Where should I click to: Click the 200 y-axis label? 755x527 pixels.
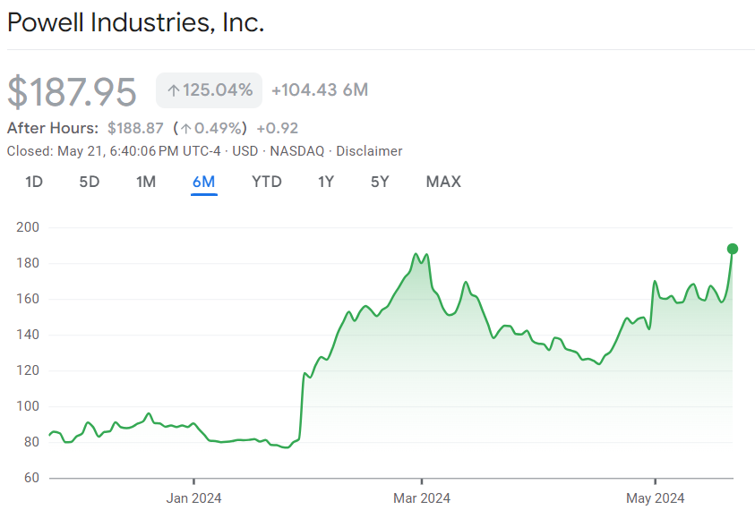coord(28,227)
